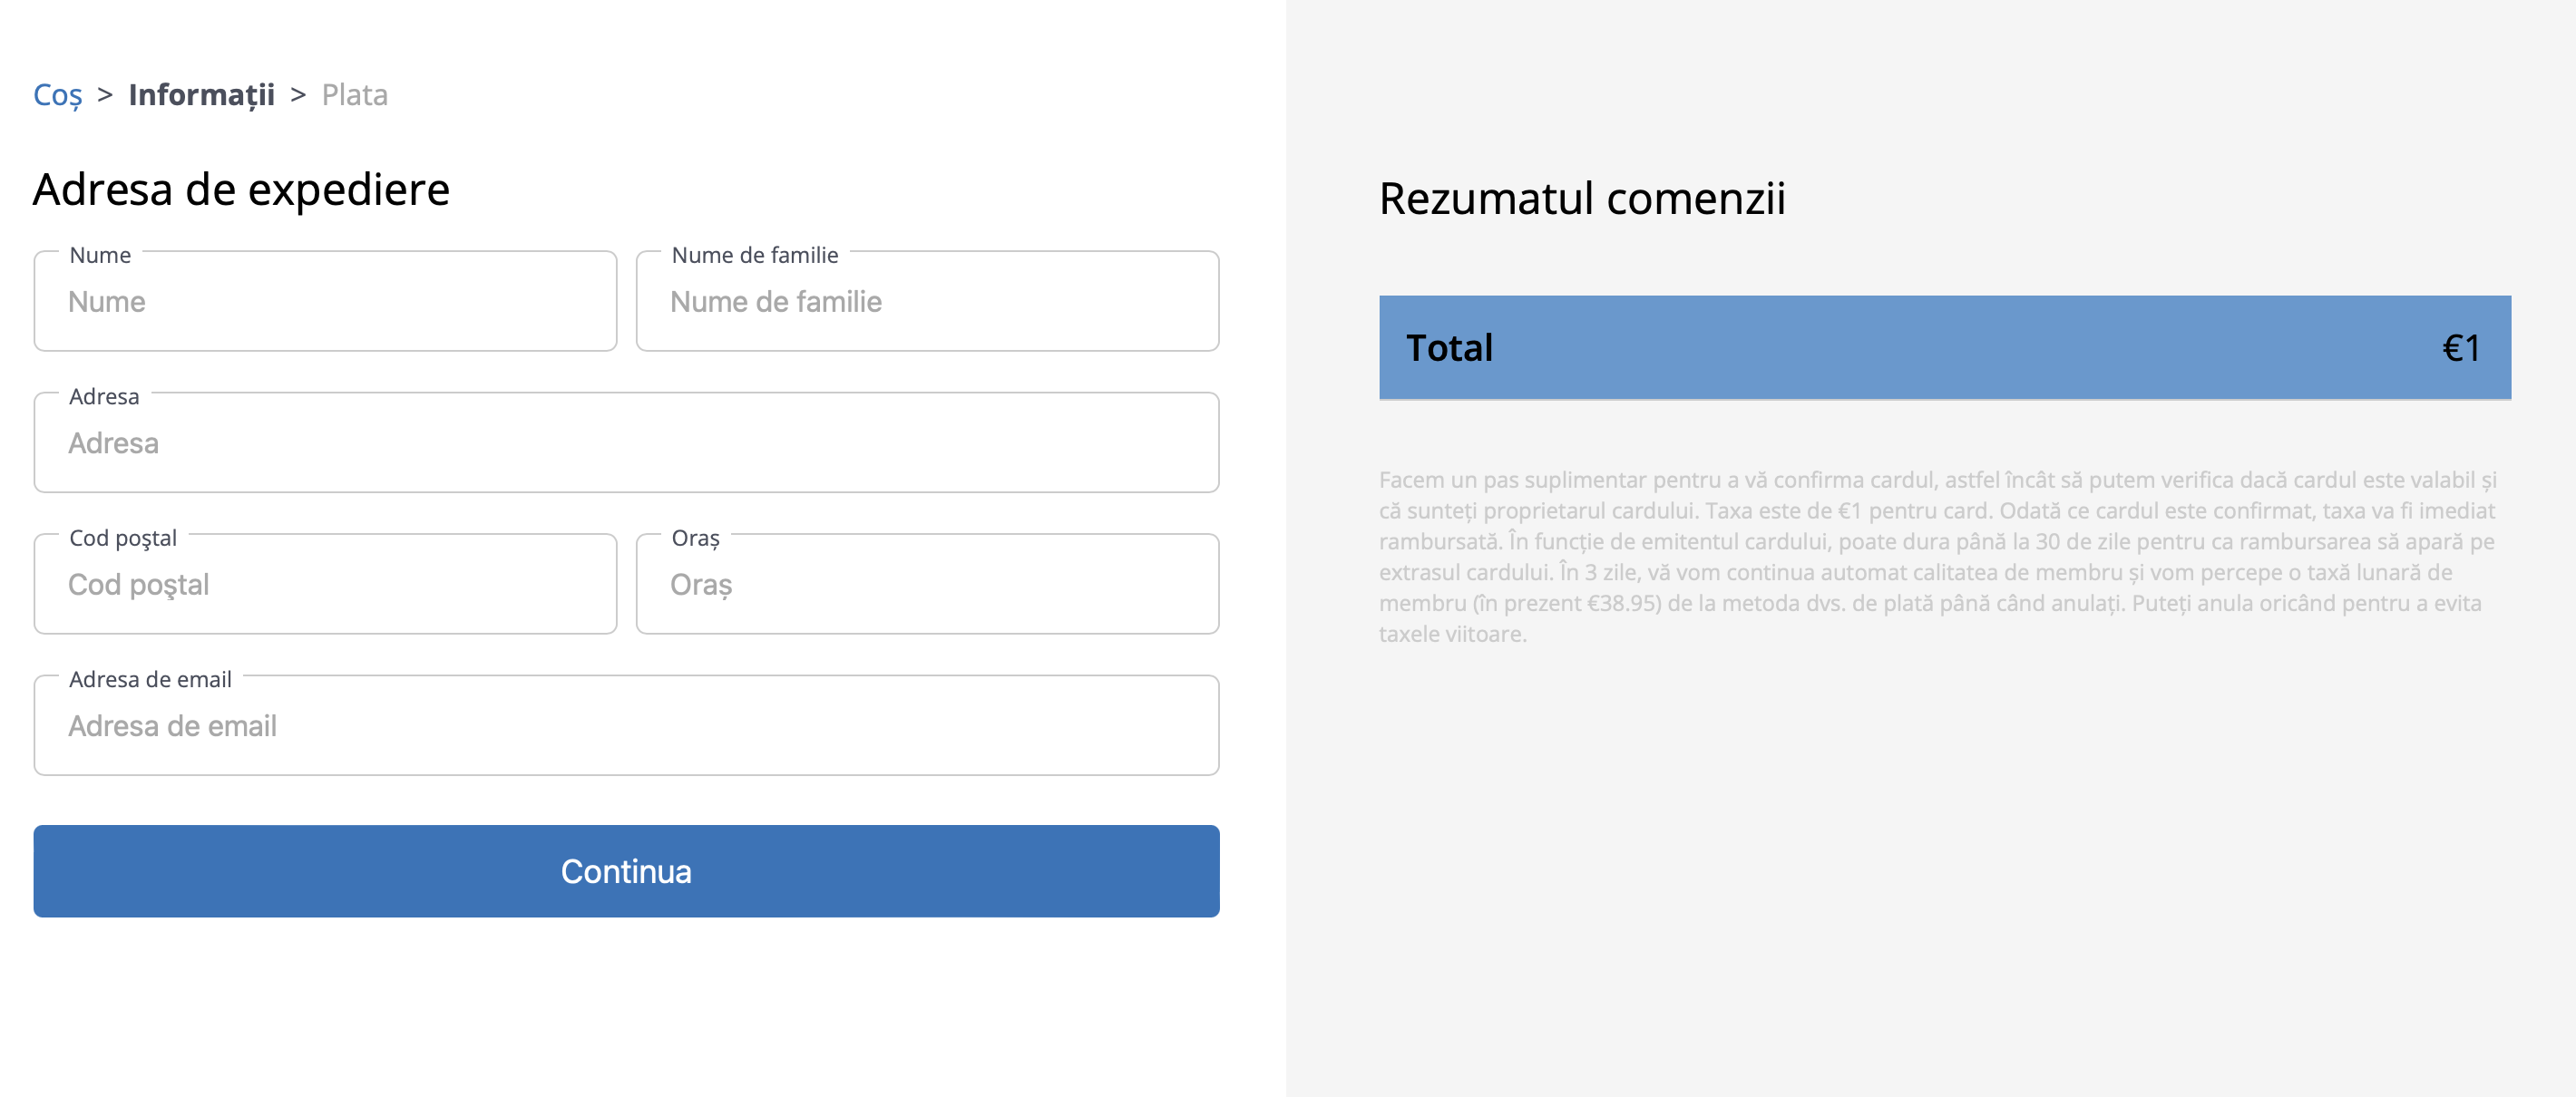The height and width of the screenshot is (1097, 2576).
Task: Click the arrow separator just before Plata
Action: (x=298, y=95)
